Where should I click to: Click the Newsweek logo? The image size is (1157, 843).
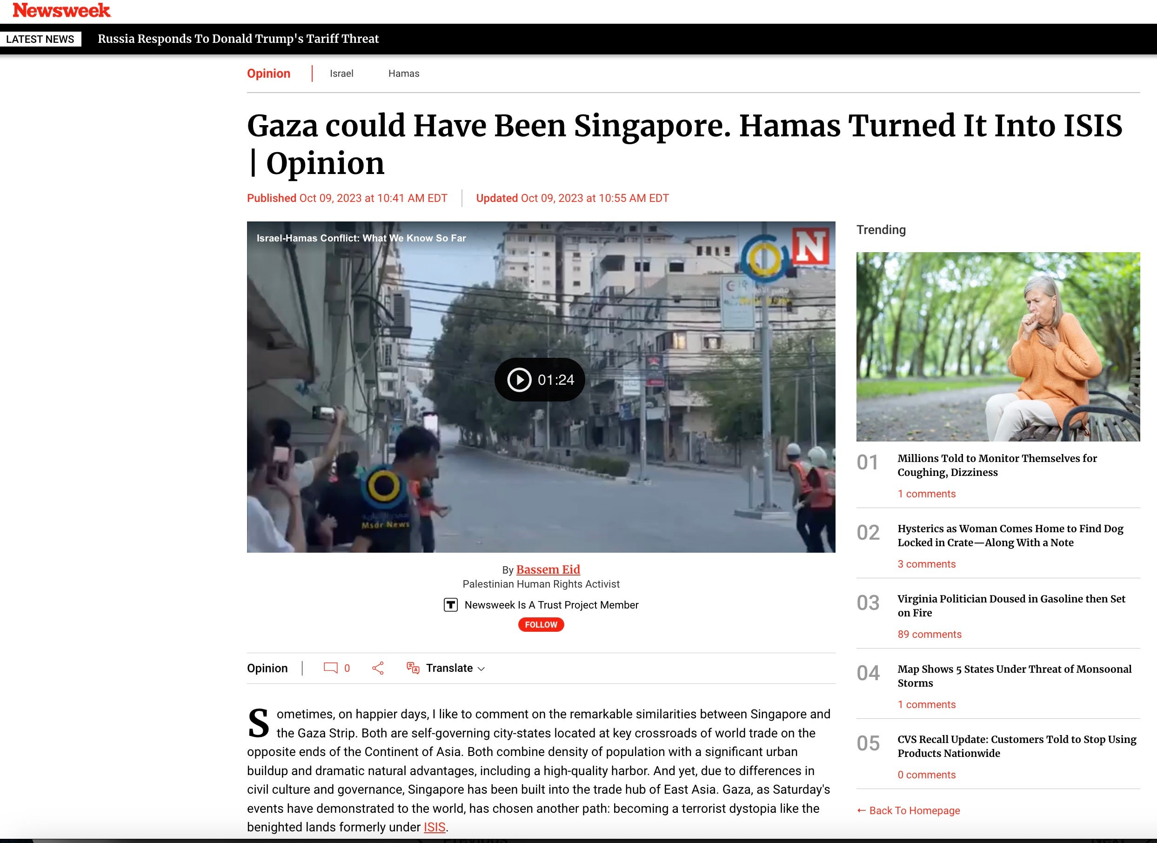point(61,10)
